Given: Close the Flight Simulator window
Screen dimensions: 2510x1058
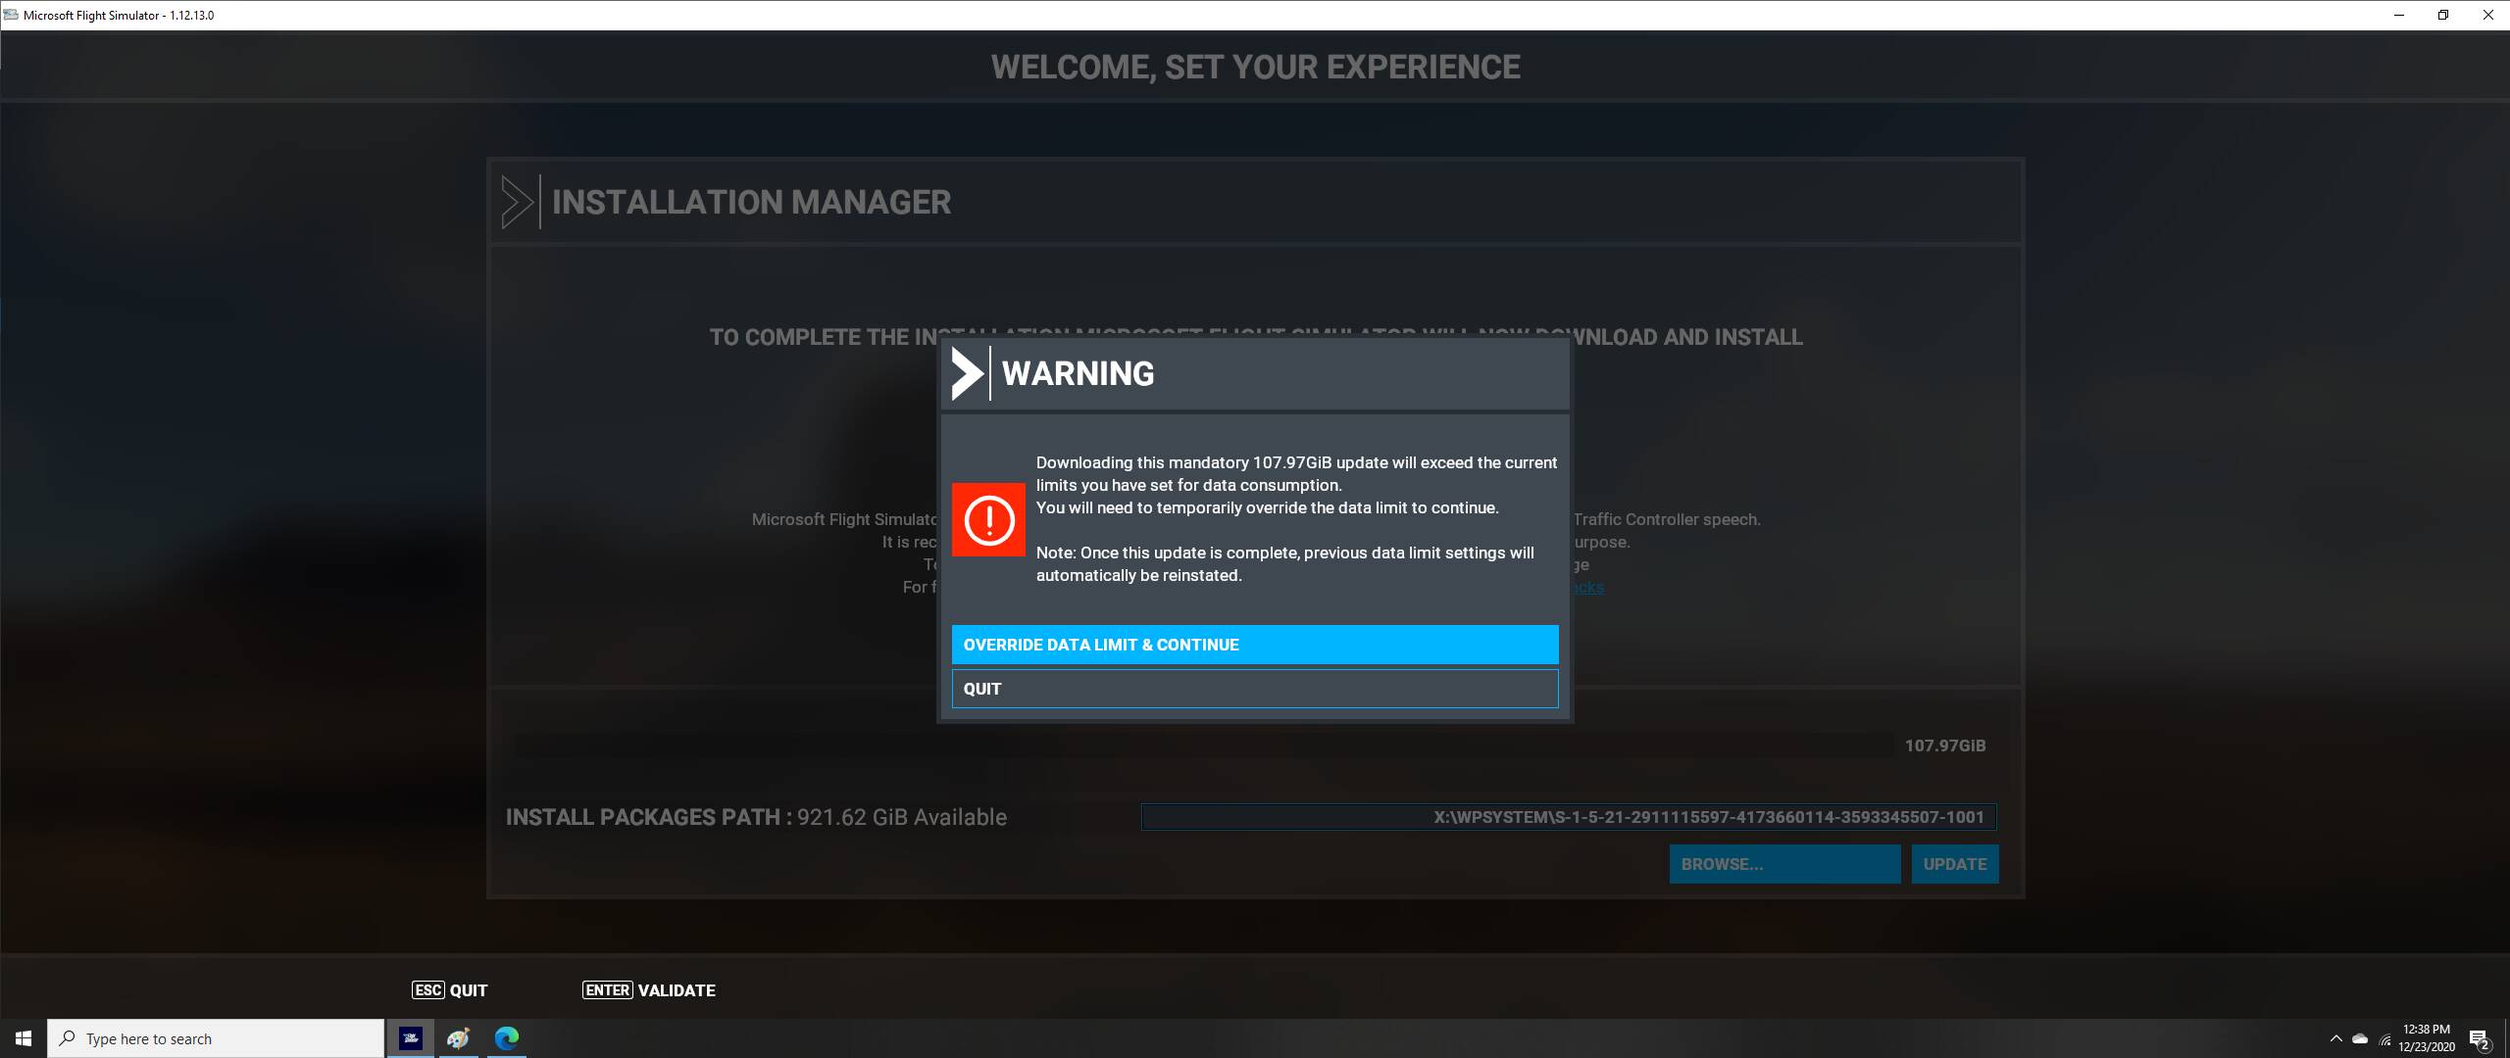Looking at the screenshot, I should point(2487,15).
